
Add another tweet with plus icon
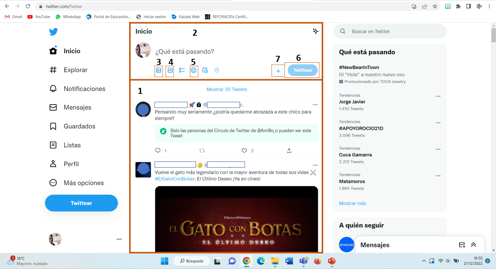[278, 71]
